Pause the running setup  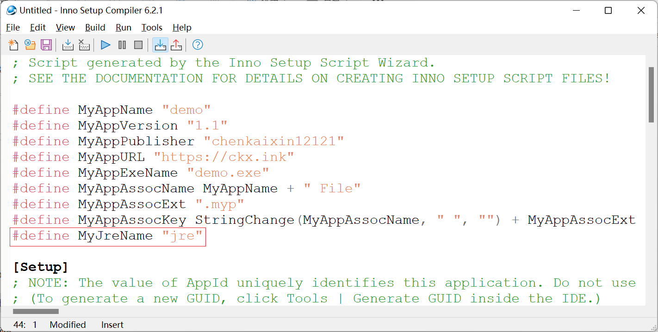(x=122, y=45)
